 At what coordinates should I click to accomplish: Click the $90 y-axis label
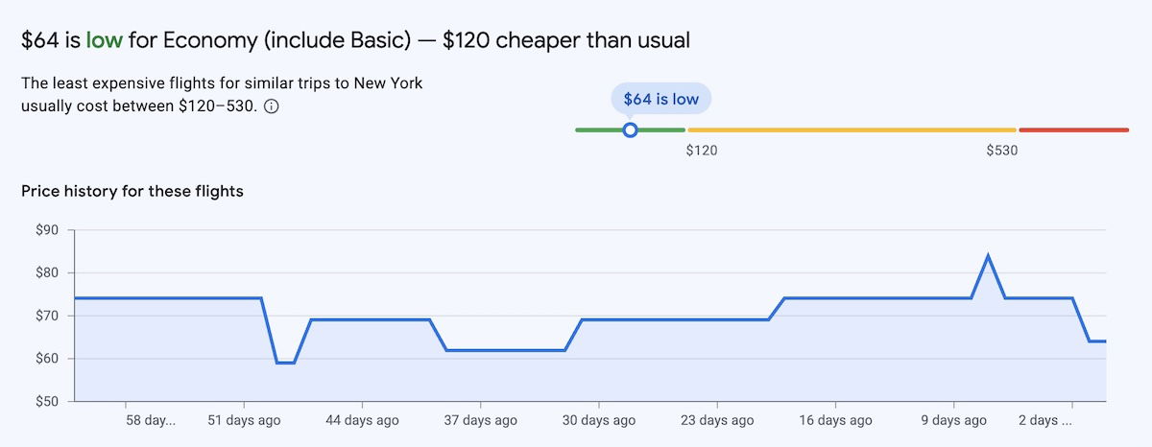point(47,230)
